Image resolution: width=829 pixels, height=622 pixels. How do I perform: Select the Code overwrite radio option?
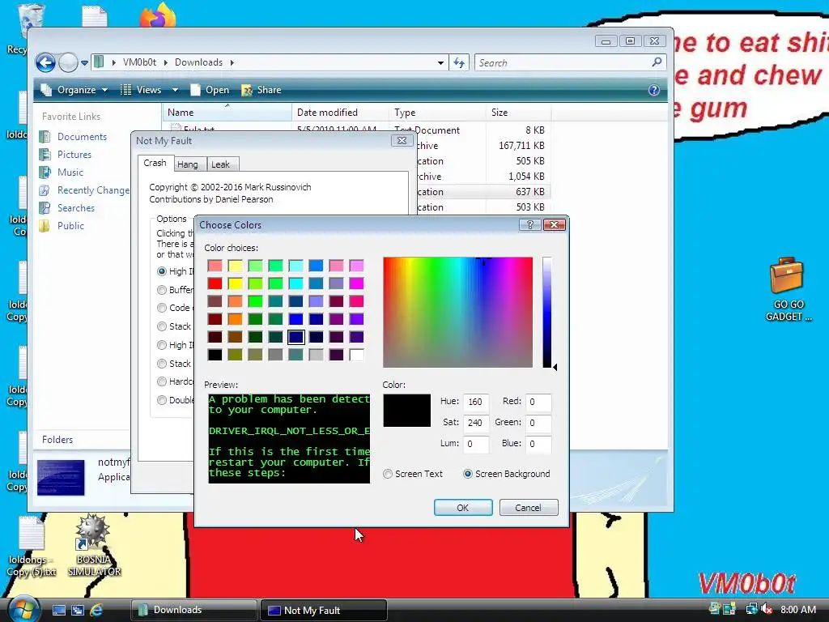[162, 308]
